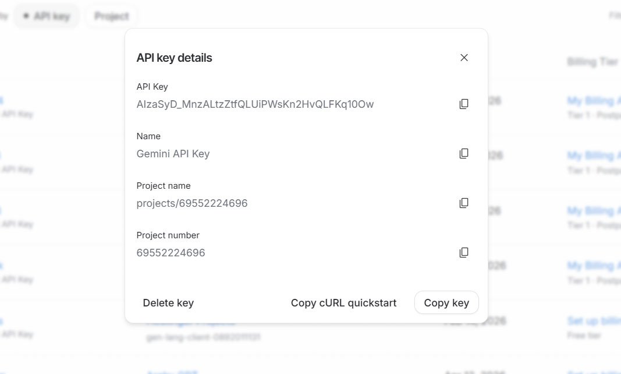Copy the Name value using its copy icon
Image resolution: width=621 pixels, height=374 pixels.
[x=464, y=154]
